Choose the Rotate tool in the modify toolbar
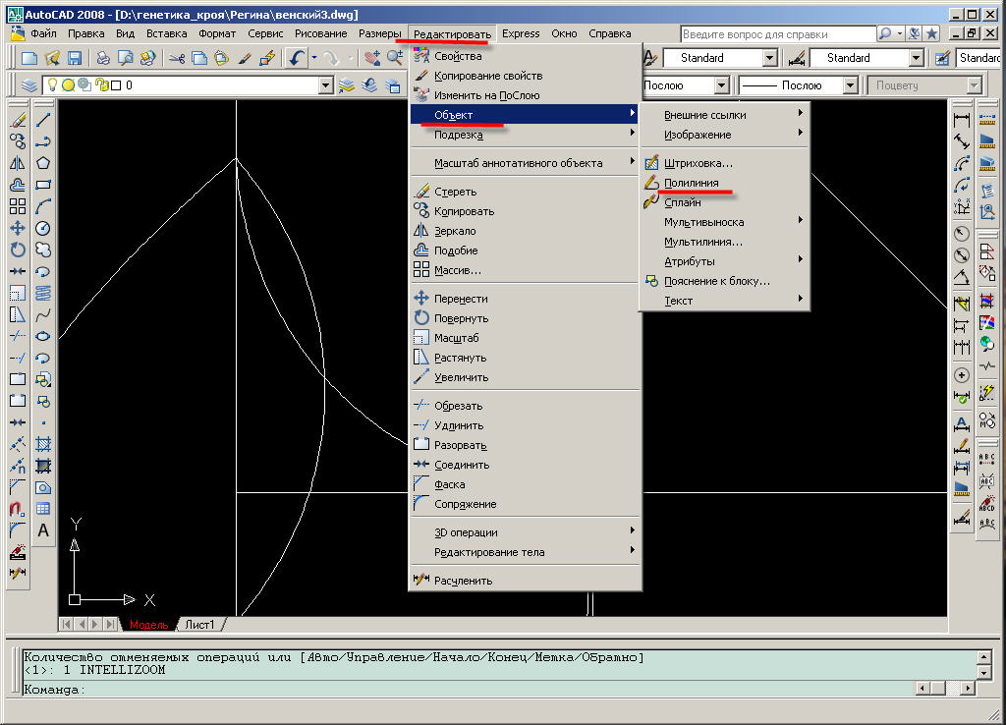Screen dimensions: 1006x725 pos(18,250)
